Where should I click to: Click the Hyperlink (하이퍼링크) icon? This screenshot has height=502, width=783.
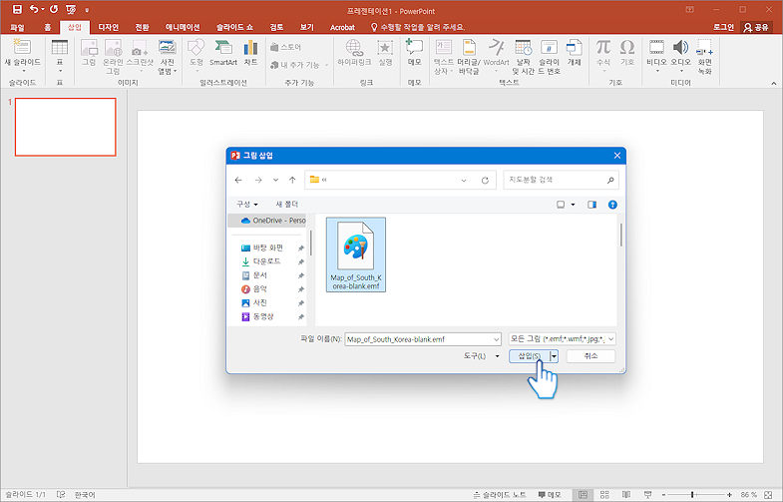pyautogui.click(x=354, y=48)
